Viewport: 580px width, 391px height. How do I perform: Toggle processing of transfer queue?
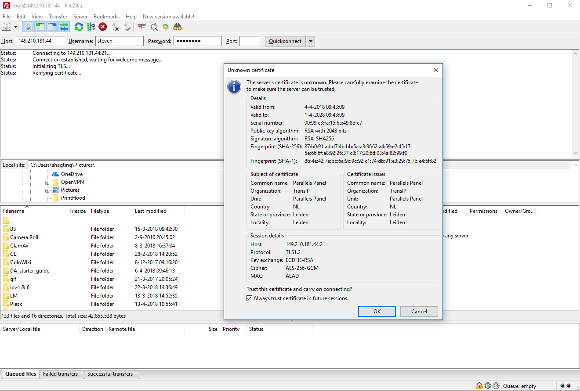pos(91,27)
